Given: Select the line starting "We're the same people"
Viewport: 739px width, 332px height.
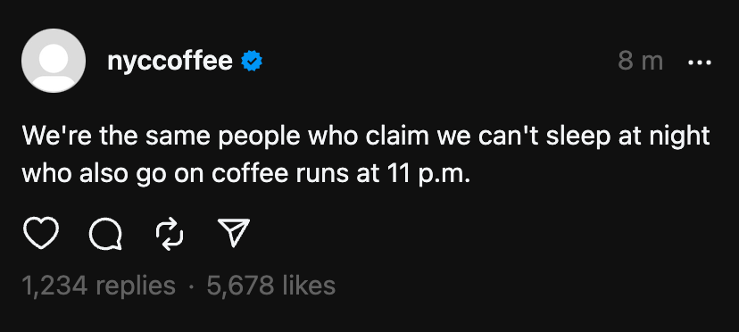Looking at the screenshot, I should pyautogui.click(x=366, y=136).
